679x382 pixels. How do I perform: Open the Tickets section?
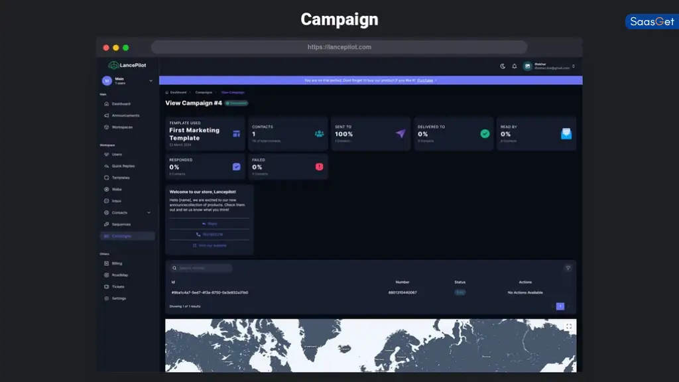(x=120, y=286)
